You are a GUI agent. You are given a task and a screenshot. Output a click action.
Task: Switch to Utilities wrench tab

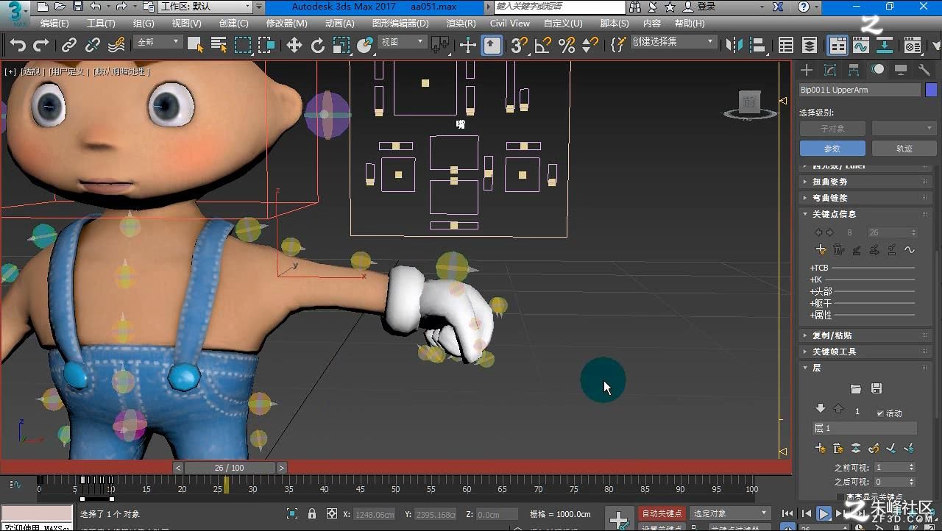(924, 70)
